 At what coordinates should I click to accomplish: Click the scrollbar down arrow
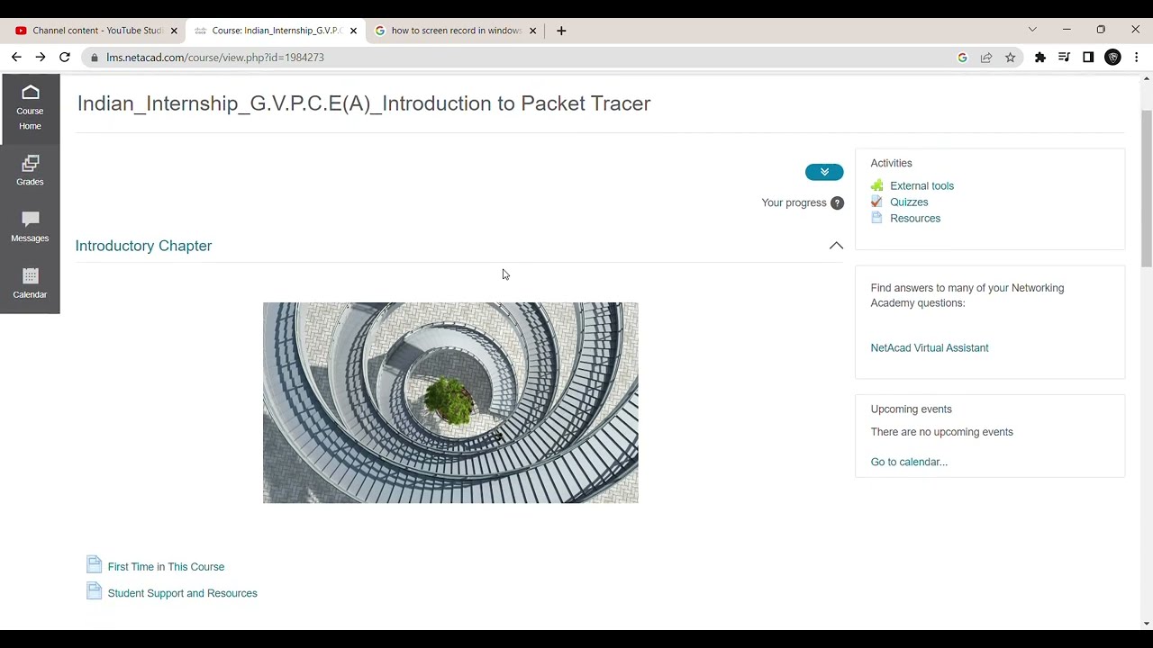point(1146,624)
